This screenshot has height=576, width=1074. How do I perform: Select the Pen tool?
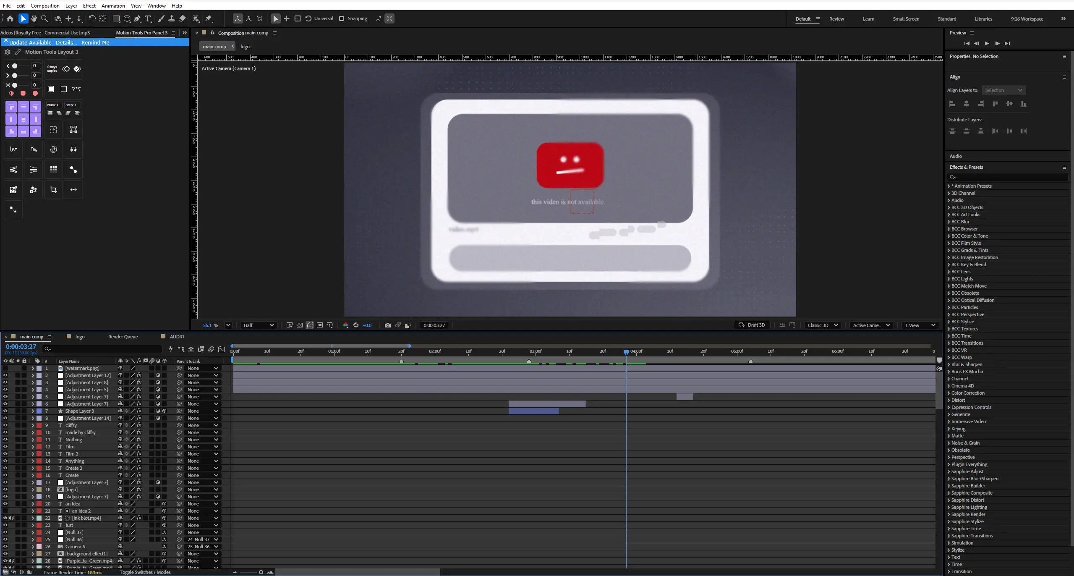coord(138,18)
